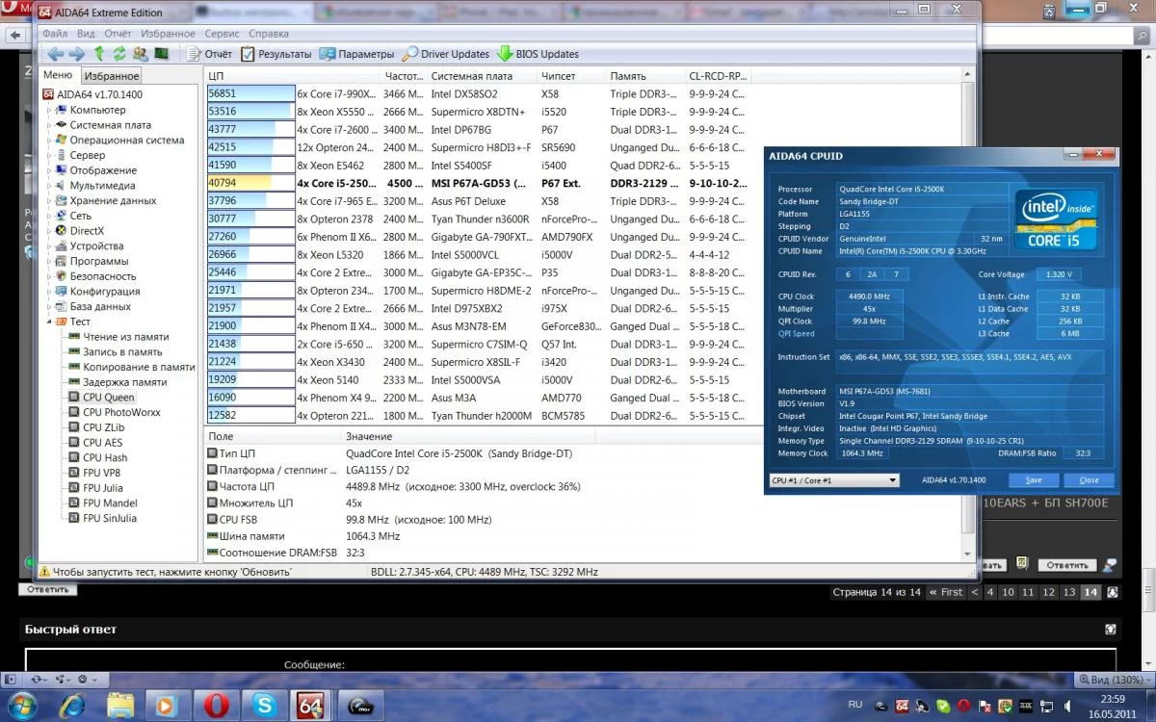The image size is (1156, 722).
Task: Go back using the blue left arrow
Action: tap(55, 54)
